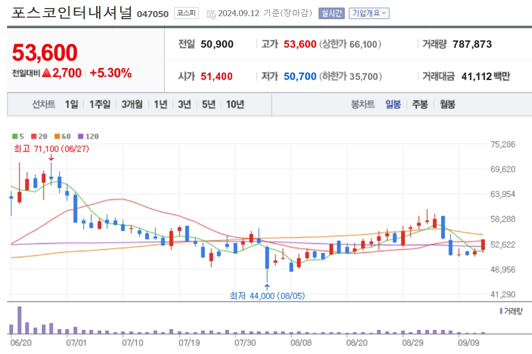Click the 최저 44,000 (08/05) low marker
Viewport: 532px width, 354px height.
(267, 296)
